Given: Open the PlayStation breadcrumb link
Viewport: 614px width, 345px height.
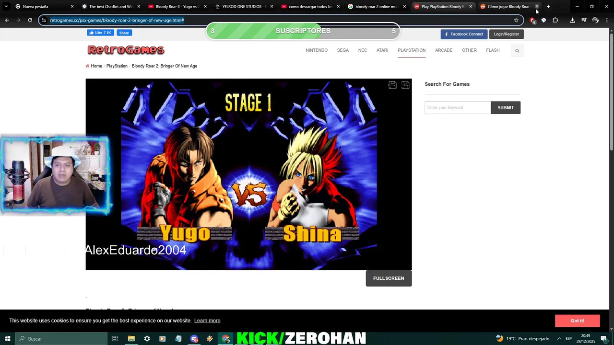Looking at the screenshot, I should (x=117, y=66).
